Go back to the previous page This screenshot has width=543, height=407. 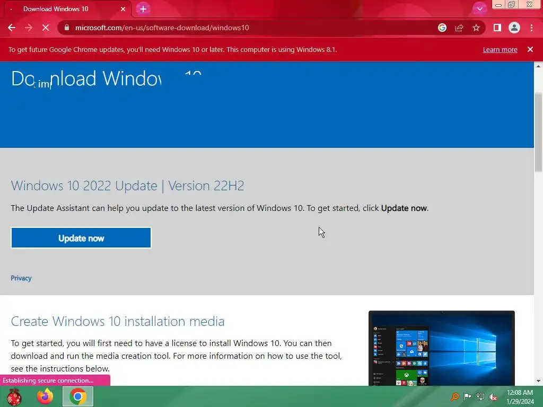12,28
